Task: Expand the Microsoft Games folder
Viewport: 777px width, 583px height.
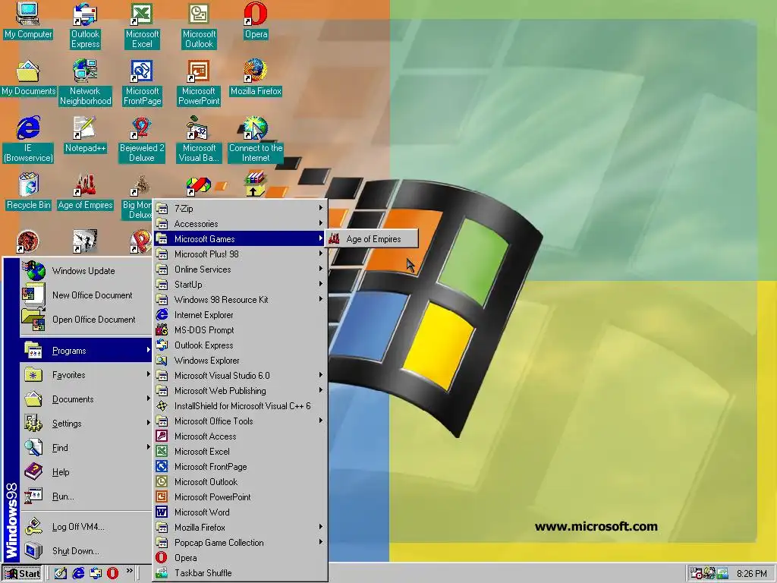Action: coord(241,239)
